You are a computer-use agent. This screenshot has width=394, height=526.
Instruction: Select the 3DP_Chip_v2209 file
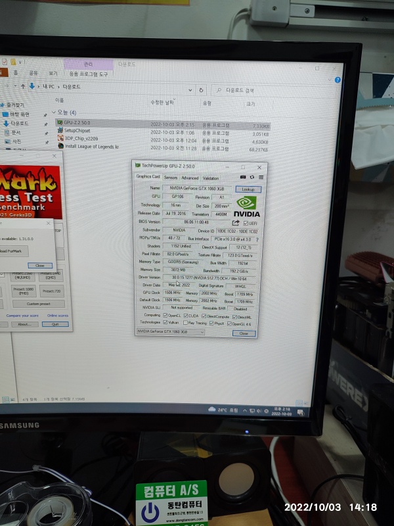[163, 139]
